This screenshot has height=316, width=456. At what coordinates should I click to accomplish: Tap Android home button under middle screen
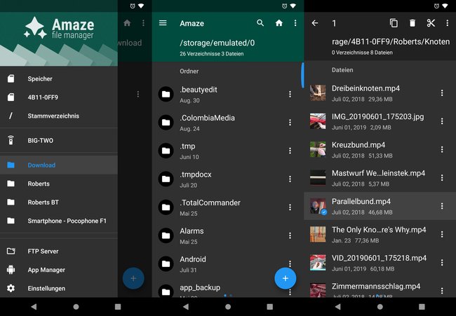pos(228,307)
